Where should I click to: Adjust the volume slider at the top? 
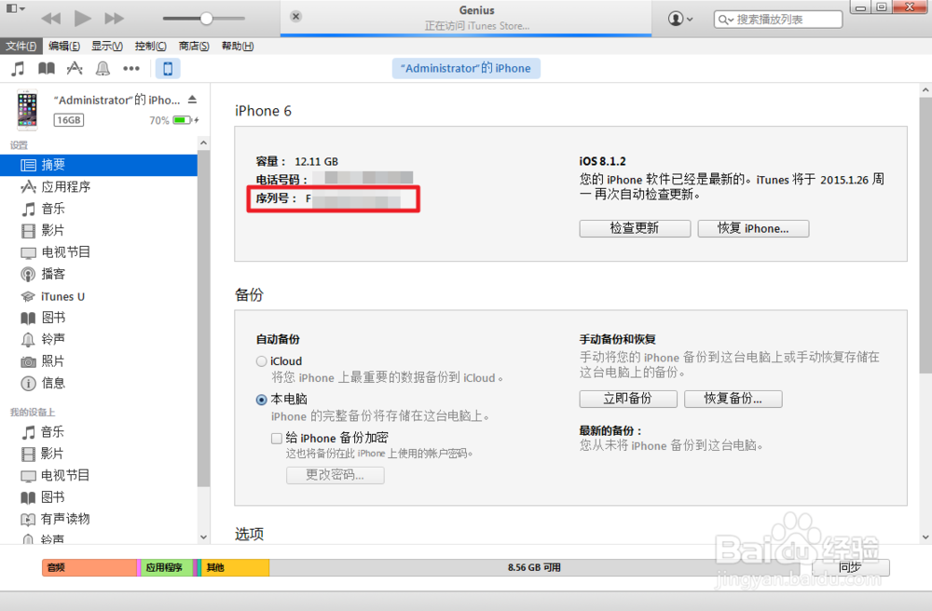[203, 17]
